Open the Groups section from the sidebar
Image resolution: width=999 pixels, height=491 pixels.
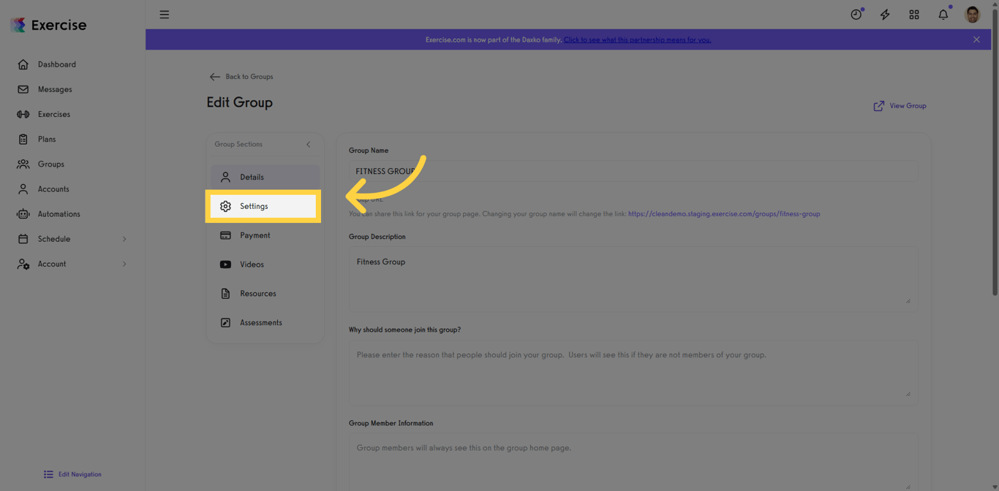(x=50, y=164)
